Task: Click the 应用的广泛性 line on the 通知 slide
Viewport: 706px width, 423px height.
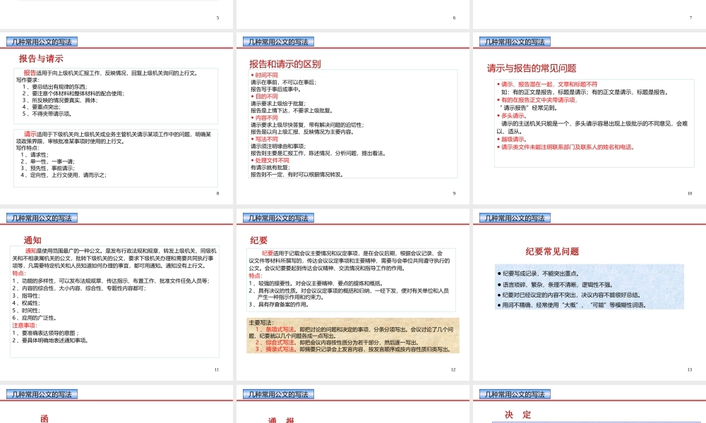Action: point(34,318)
